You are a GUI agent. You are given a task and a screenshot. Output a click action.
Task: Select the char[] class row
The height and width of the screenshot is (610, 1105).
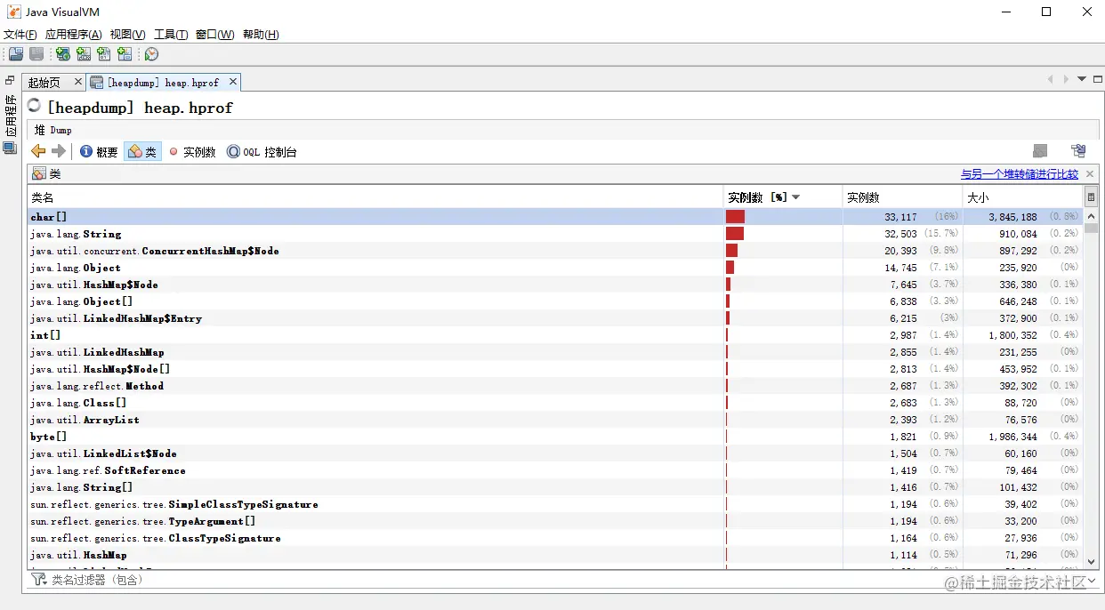[556, 217]
